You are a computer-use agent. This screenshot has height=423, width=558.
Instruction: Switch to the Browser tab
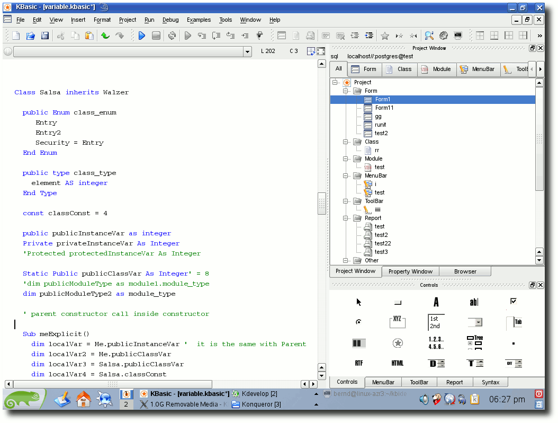coord(465,271)
